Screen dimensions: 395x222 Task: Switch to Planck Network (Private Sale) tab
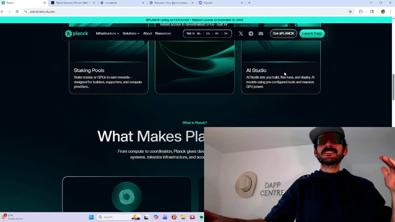(x=73, y=3)
